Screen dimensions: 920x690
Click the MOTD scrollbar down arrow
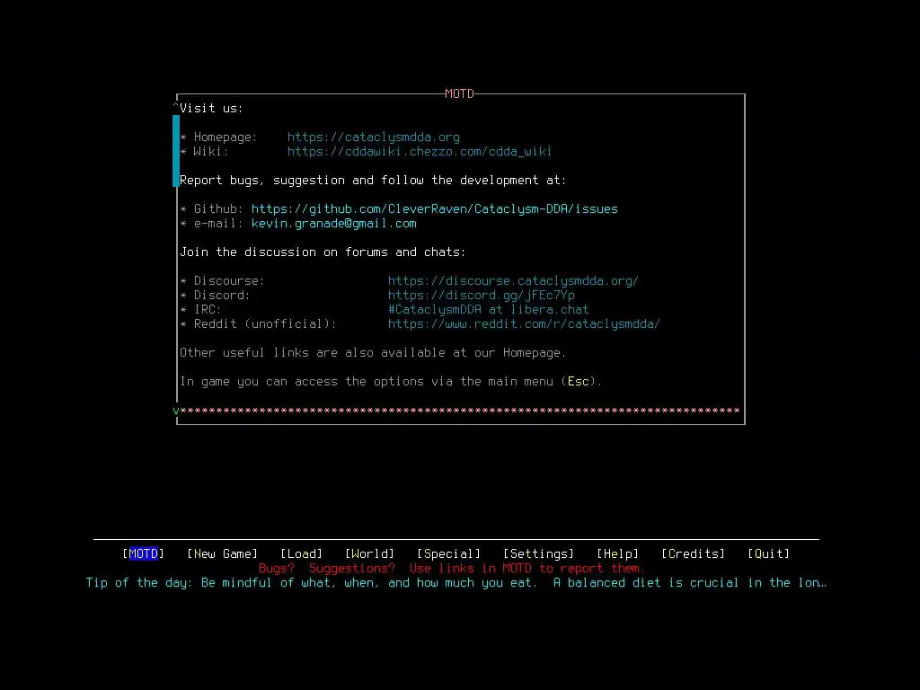[175, 411]
